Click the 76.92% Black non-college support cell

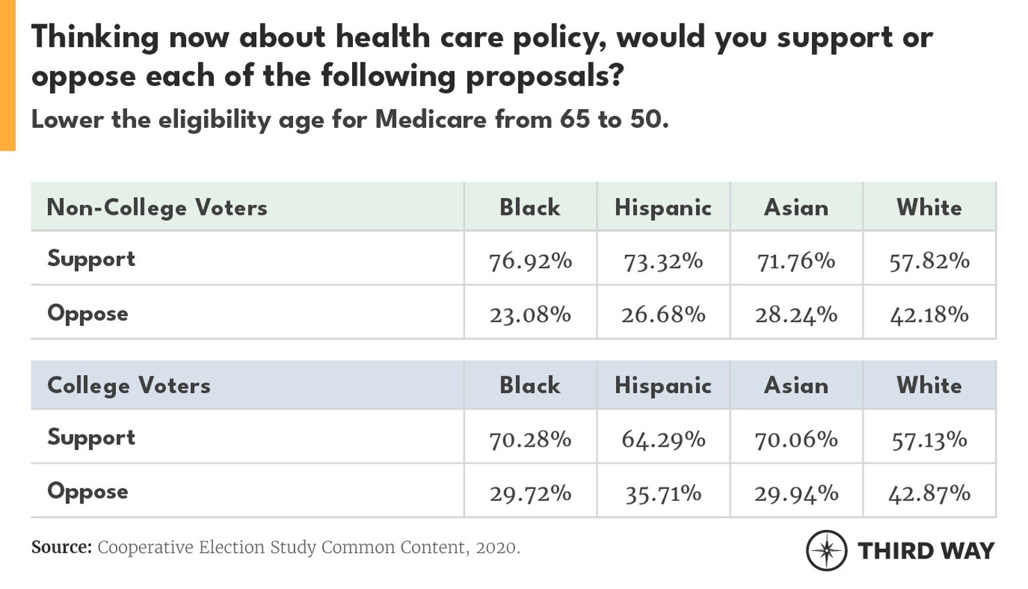(x=530, y=261)
